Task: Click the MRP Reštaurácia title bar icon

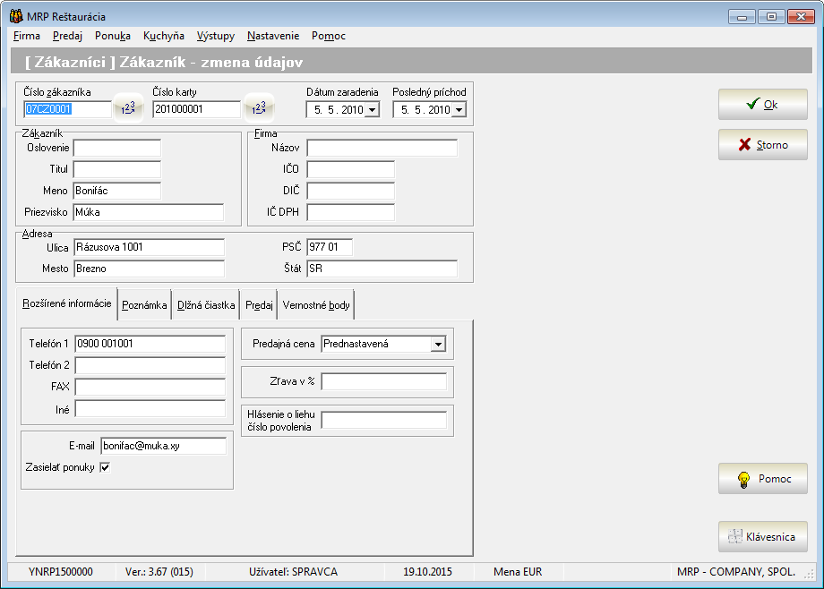Action: click(15, 16)
